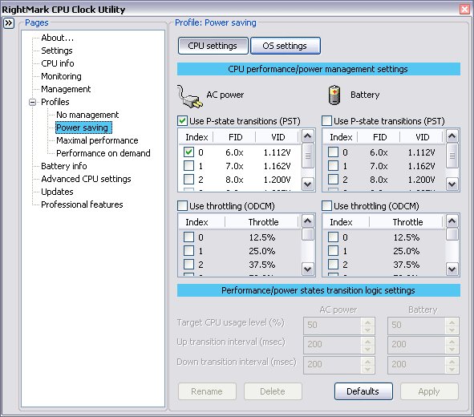Click Battery throttle list scroll up arrow
This screenshot has height=417, width=474.
(452, 221)
